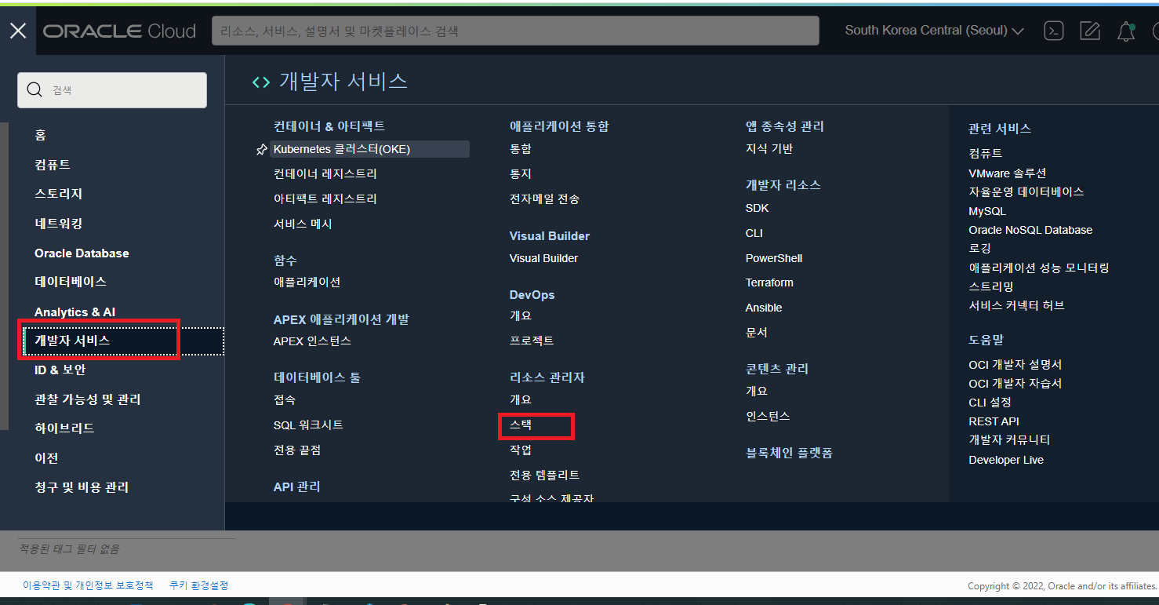Select 홈 in the navigation menu
This screenshot has height=605, width=1159.
(x=40, y=135)
